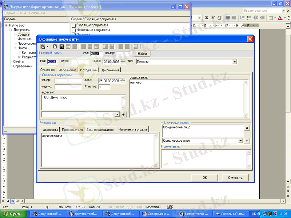
Task: Switch to the Исполнение tab
Action: coord(67,70)
